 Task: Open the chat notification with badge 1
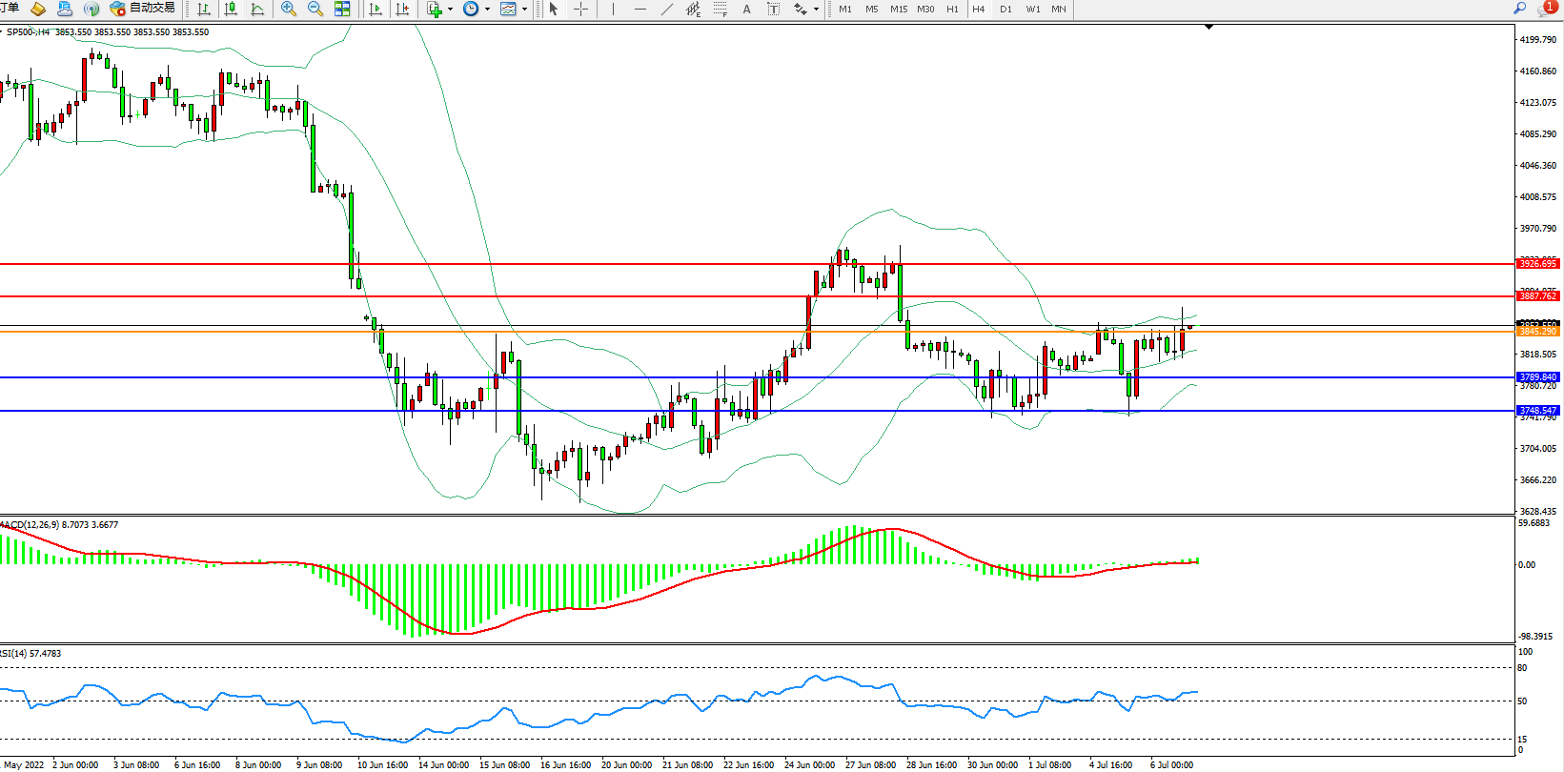coord(1546,9)
